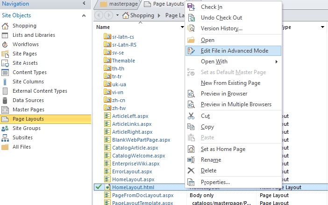This screenshot has height=205, width=328.
Task: Click the Master Pages icon
Action: pos(5,110)
